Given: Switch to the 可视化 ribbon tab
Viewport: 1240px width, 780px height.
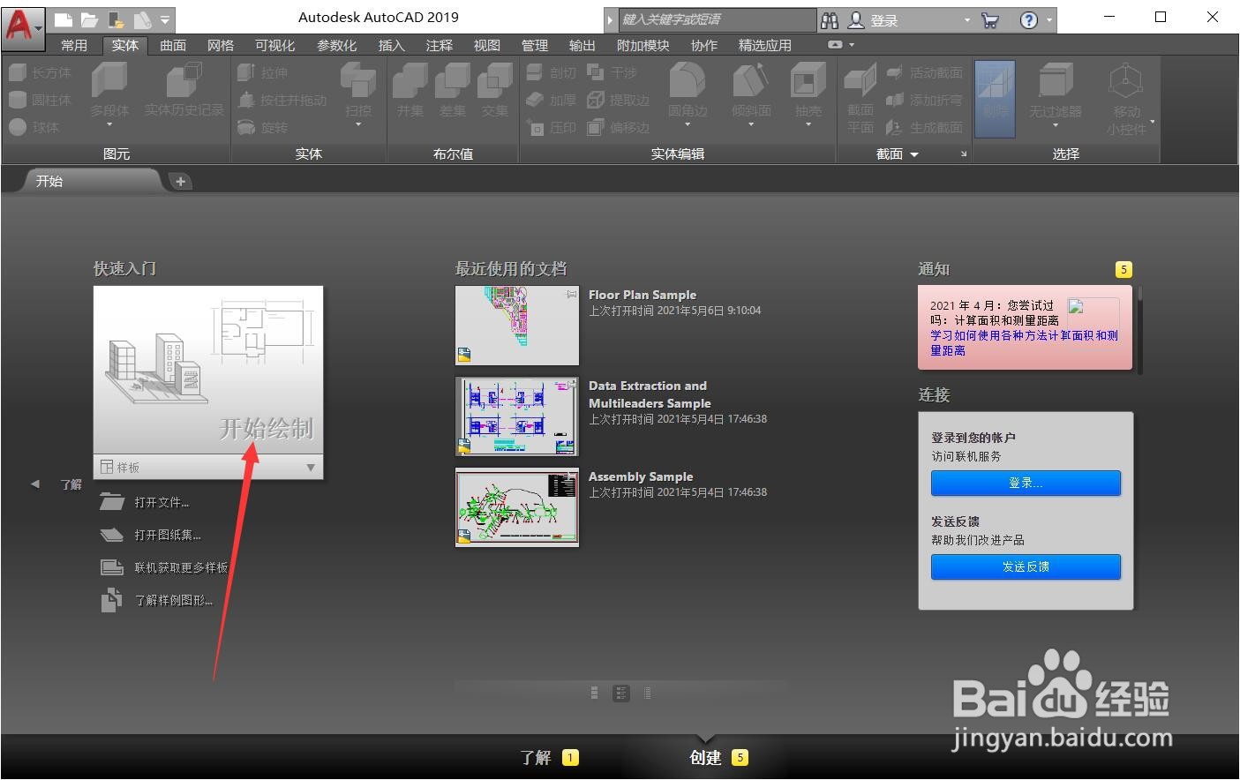Looking at the screenshot, I should (x=275, y=45).
